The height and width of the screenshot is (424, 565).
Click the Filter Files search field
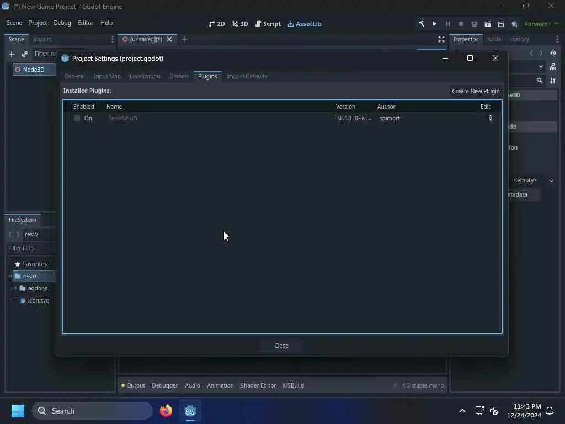point(31,248)
